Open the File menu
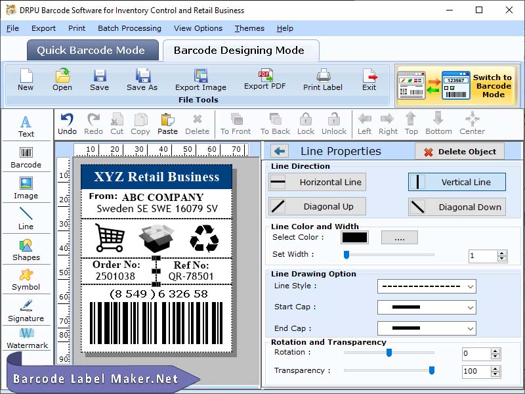Image resolution: width=525 pixels, height=394 pixels. click(x=12, y=28)
